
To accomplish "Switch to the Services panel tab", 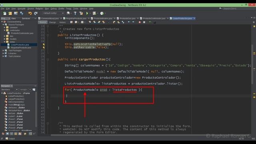I will [x=26, y=18].
